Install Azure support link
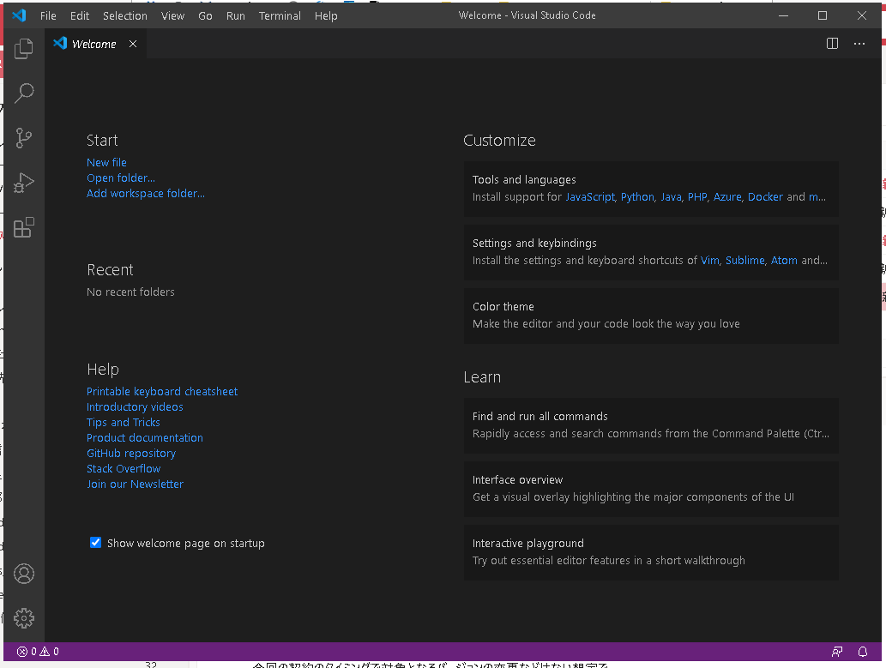The width and height of the screenshot is (886, 668). 727,196
